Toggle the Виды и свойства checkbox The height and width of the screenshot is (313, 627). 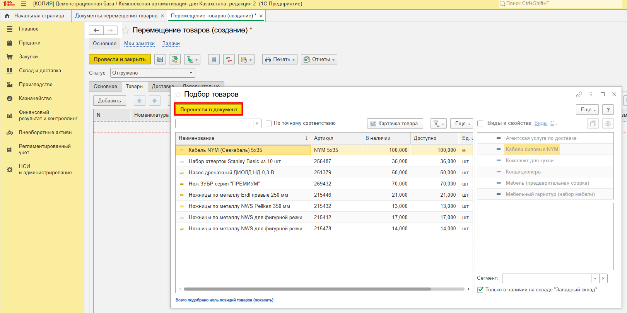pos(480,124)
